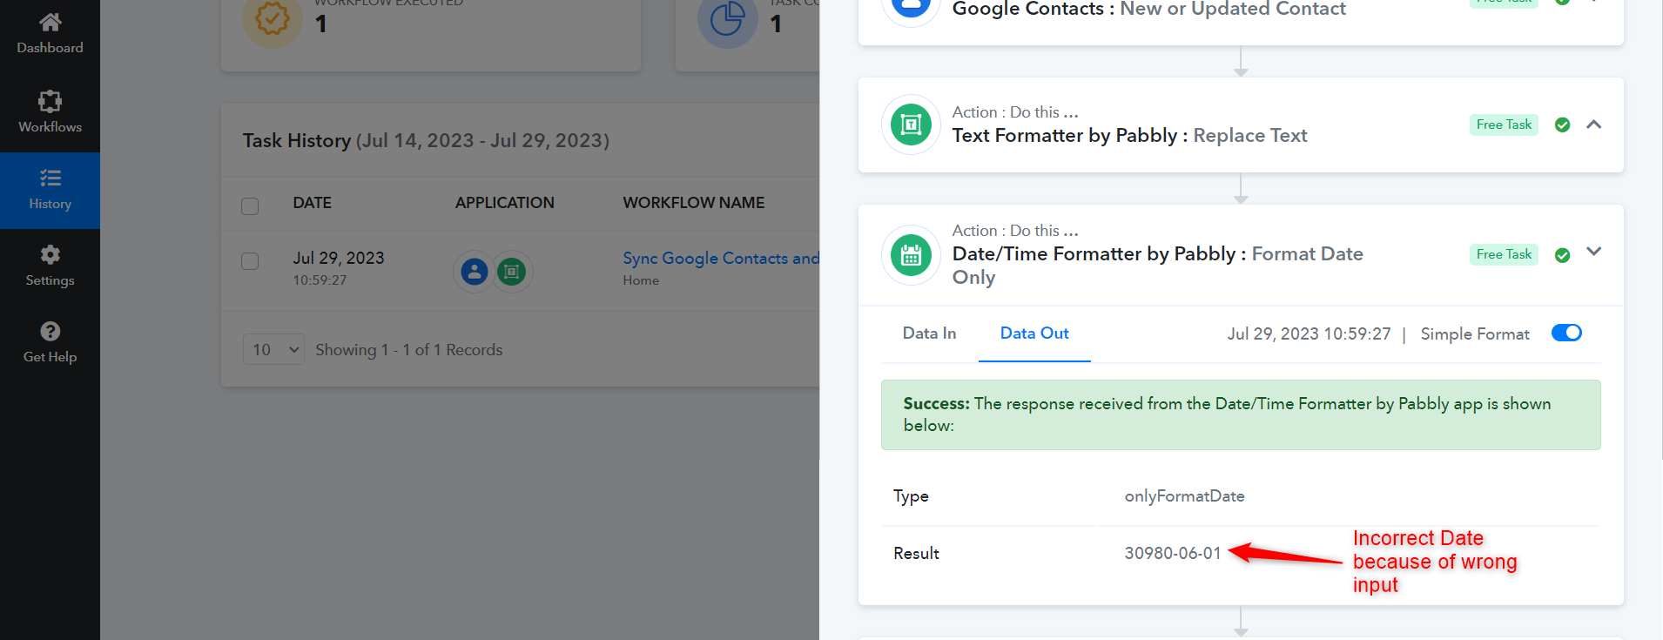Click the Jul 29, 2023 date cell

[338, 258]
